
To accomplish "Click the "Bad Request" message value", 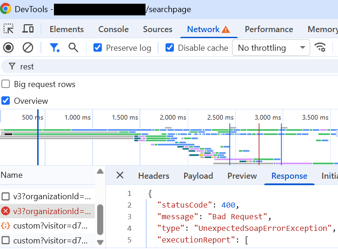I will tap(238, 216).
